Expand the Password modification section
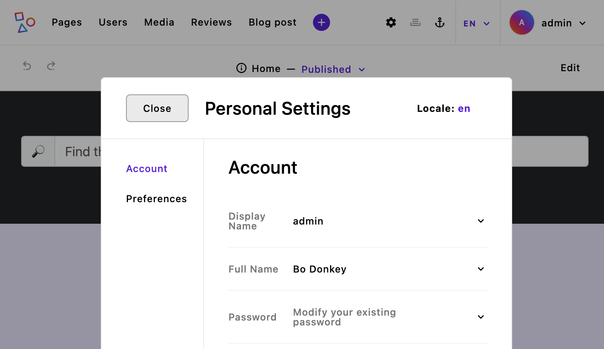The width and height of the screenshot is (604, 349). 480,317
